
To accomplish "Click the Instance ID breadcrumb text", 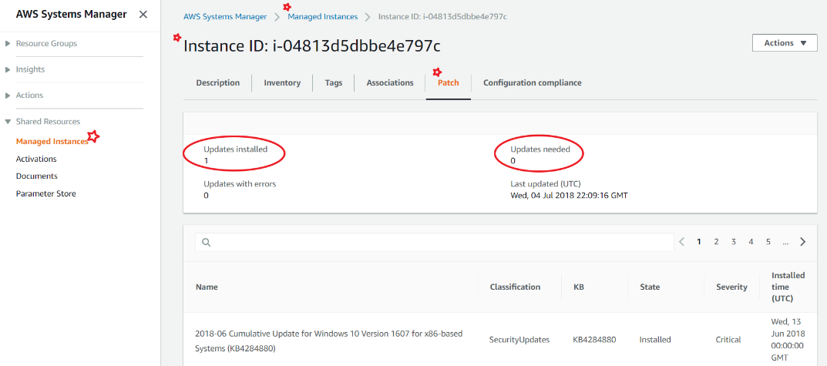I will (x=442, y=16).
